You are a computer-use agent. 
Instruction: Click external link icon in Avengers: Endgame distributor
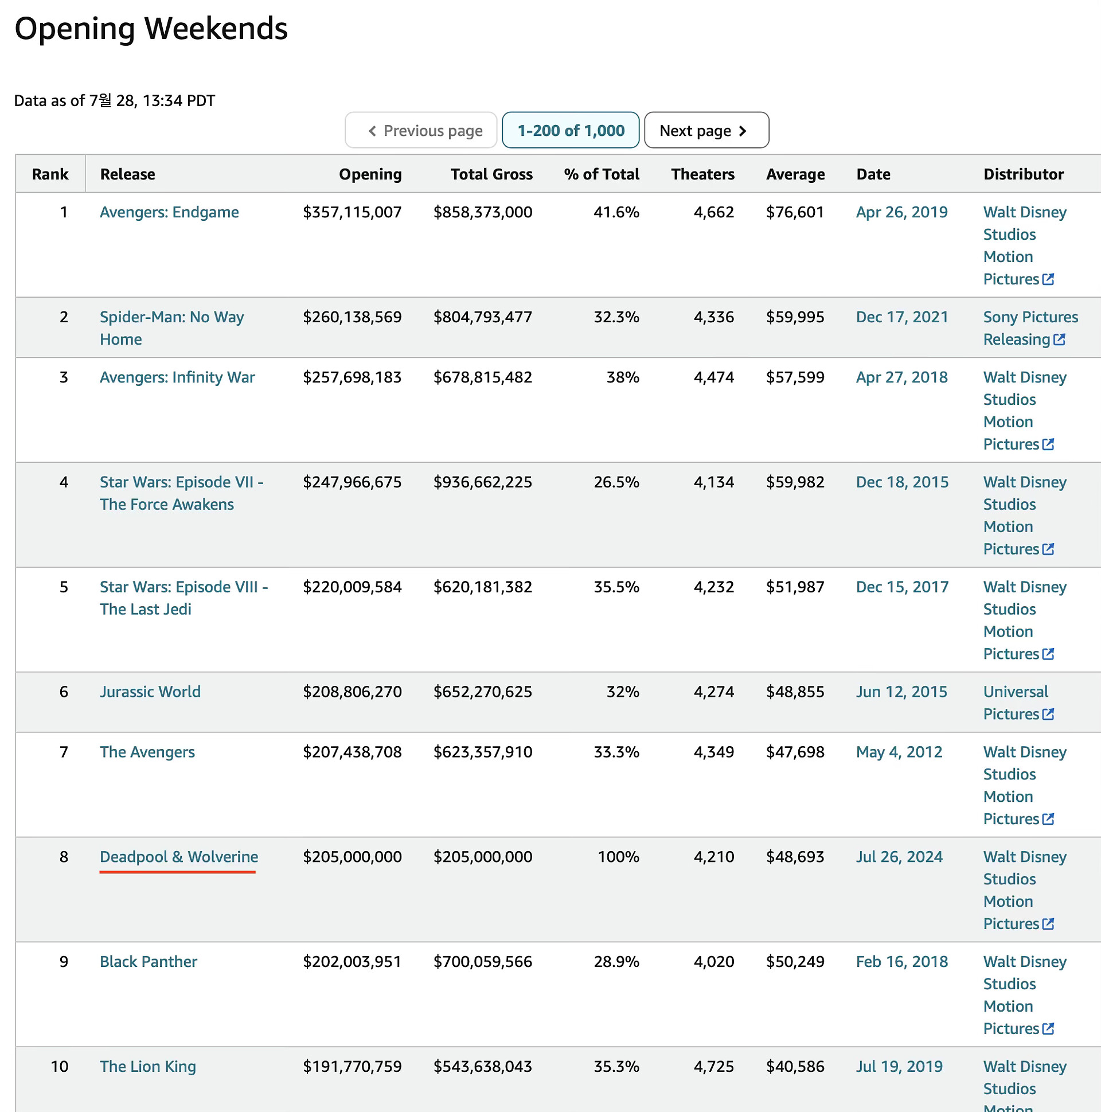tap(1048, 279)
